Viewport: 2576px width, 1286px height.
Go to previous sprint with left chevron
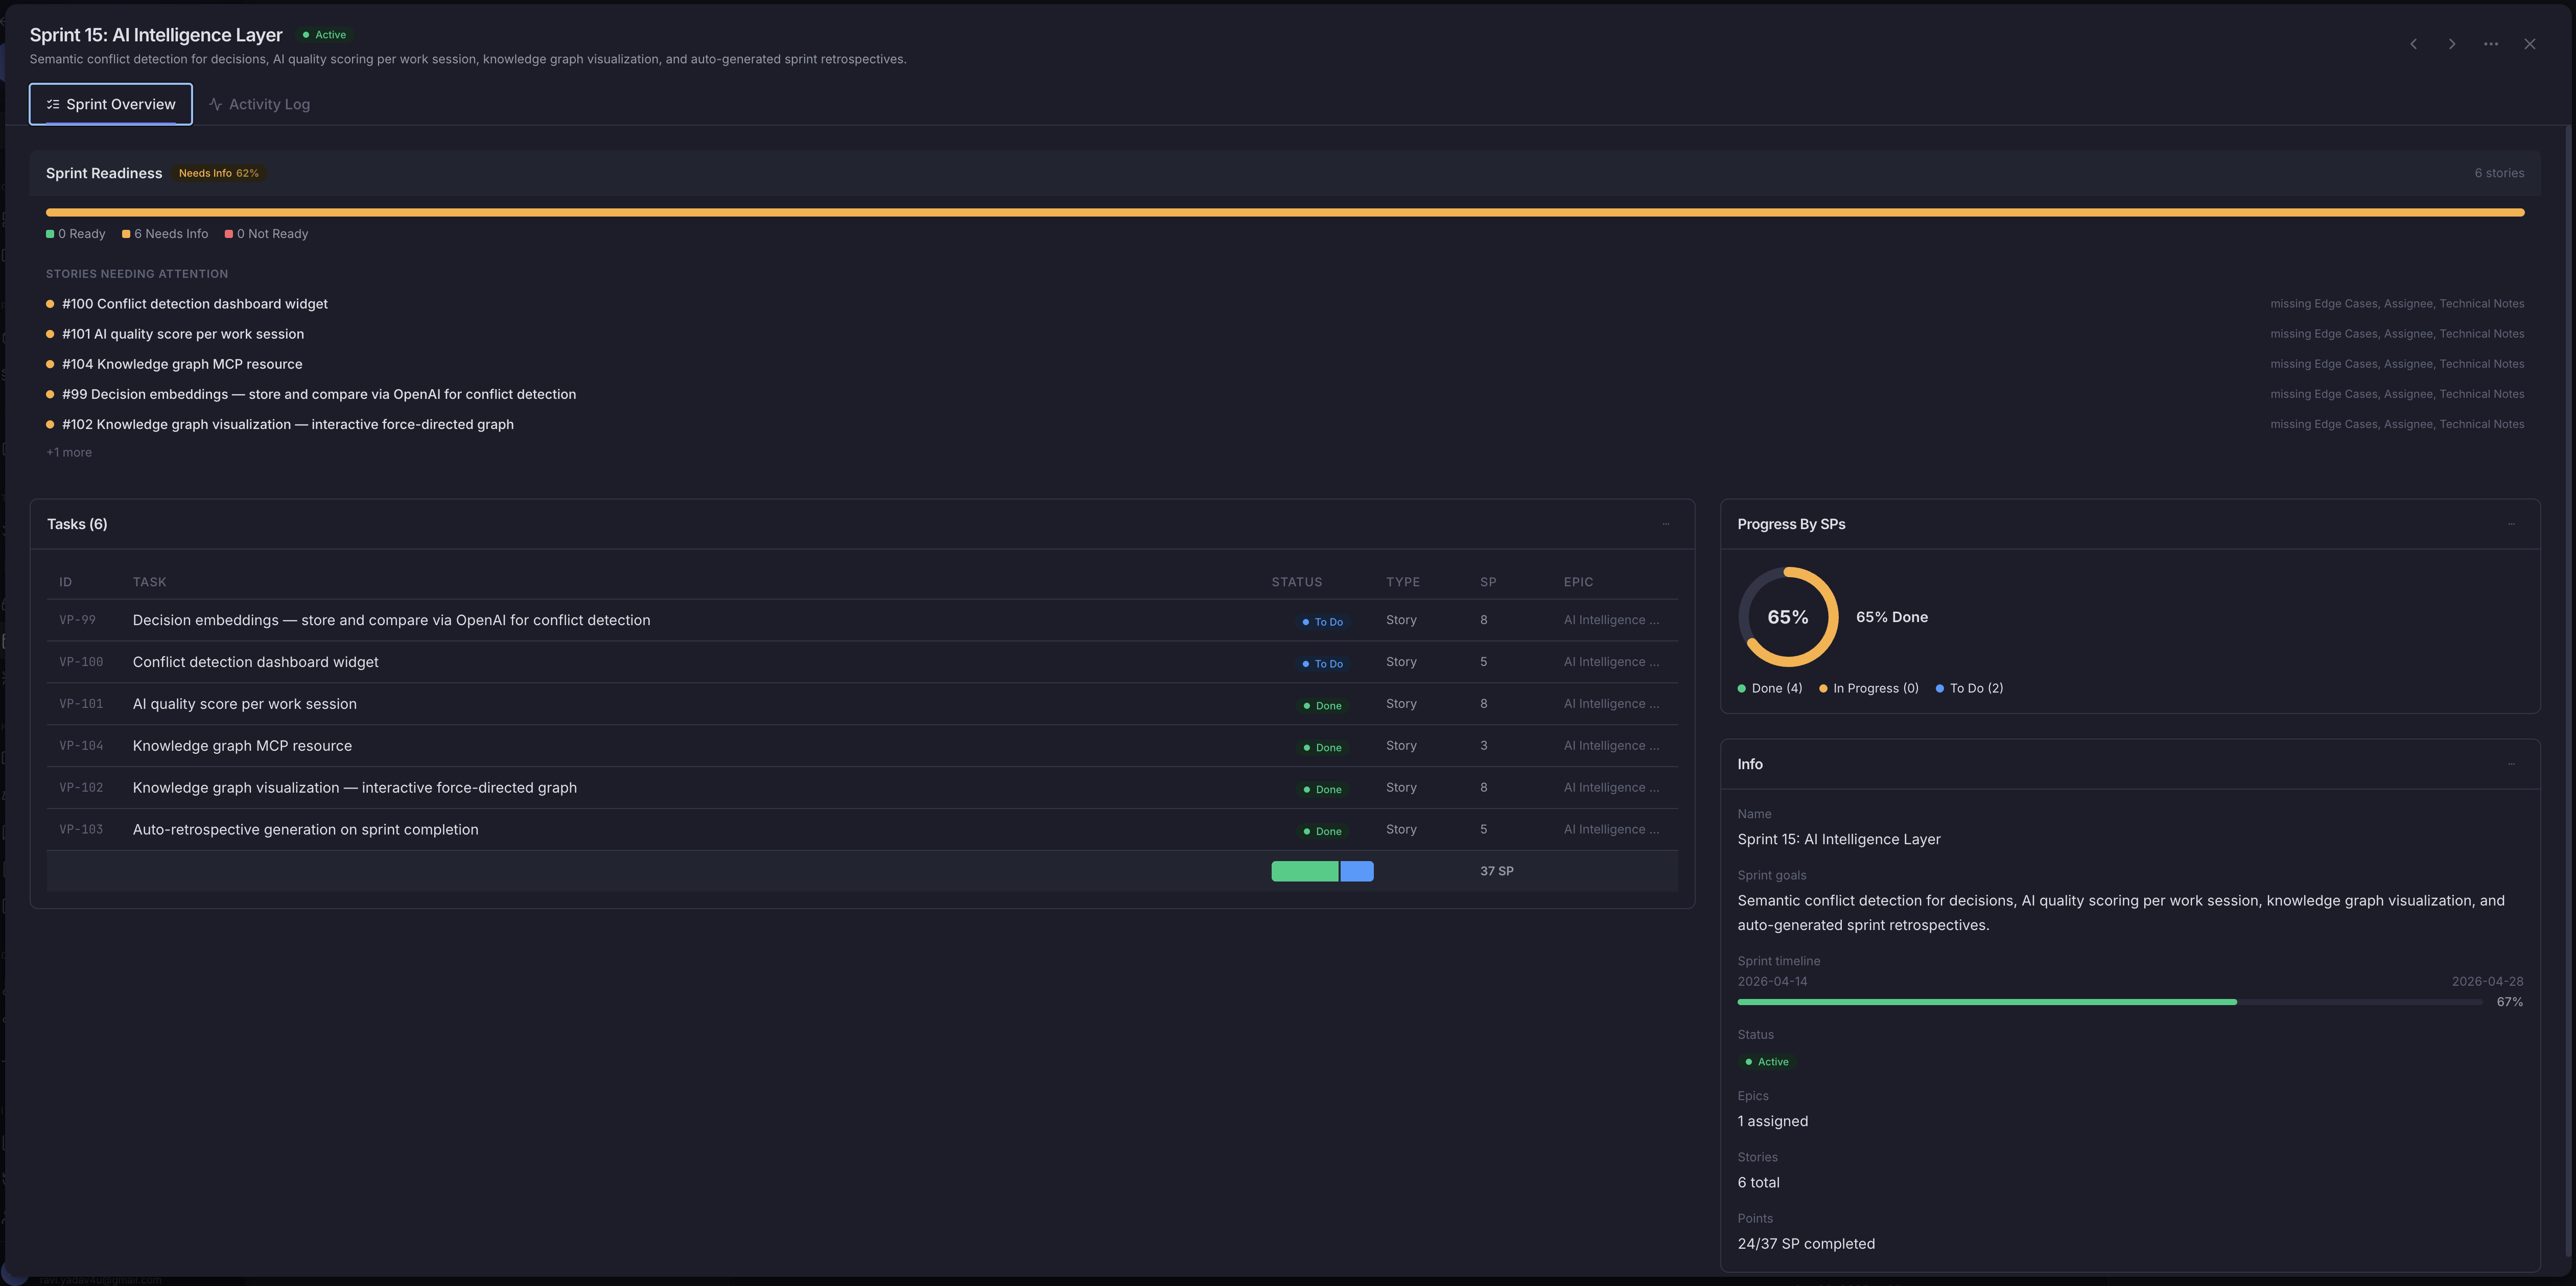coord(2413,44)
